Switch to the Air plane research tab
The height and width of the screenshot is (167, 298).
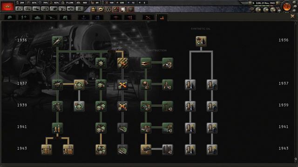pos(116,18)
